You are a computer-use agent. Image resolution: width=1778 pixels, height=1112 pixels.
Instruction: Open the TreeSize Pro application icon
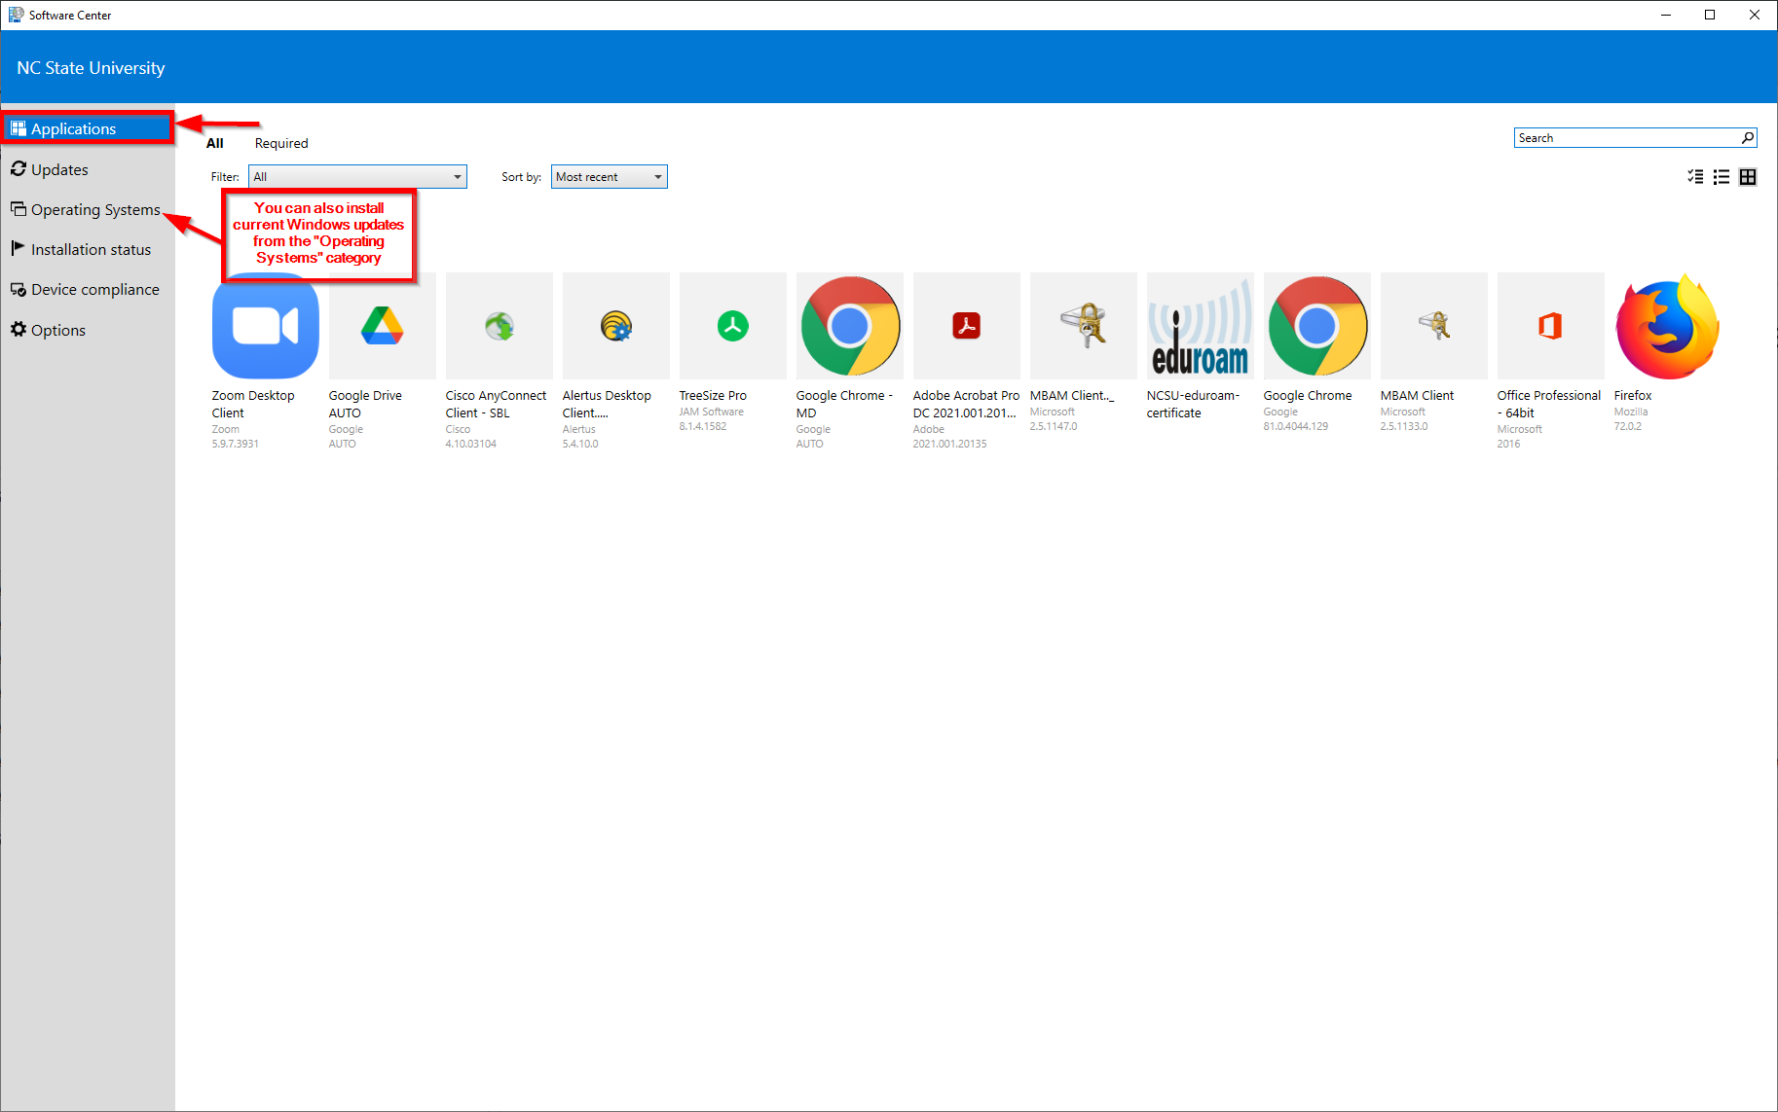coord(732,326)
